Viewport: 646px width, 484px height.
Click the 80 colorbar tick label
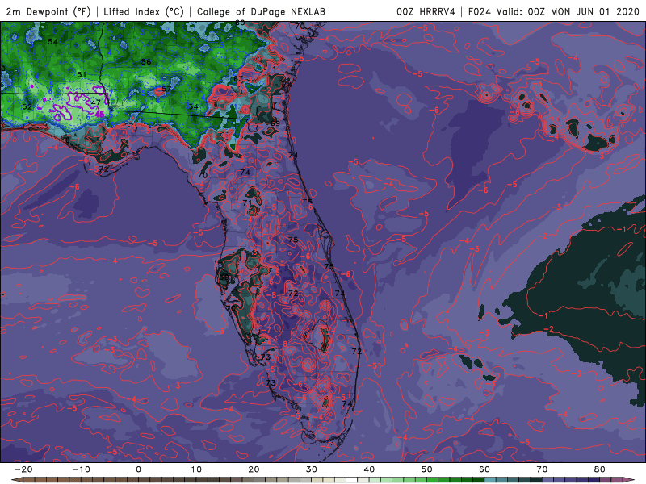pyautogui.click(x=600, y=469)
